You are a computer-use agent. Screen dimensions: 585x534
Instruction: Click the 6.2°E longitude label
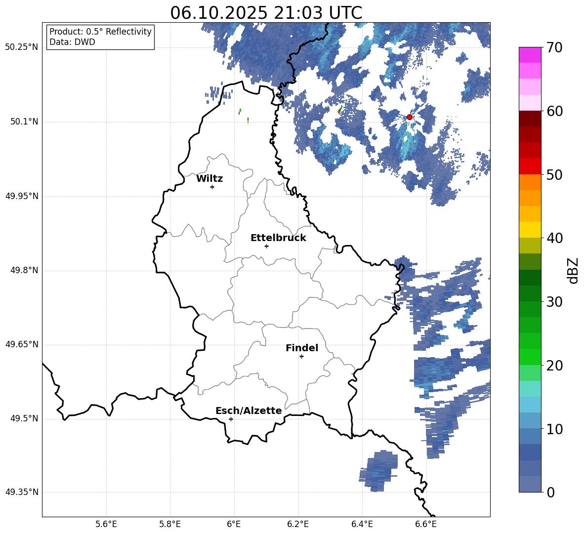[298, 524]
